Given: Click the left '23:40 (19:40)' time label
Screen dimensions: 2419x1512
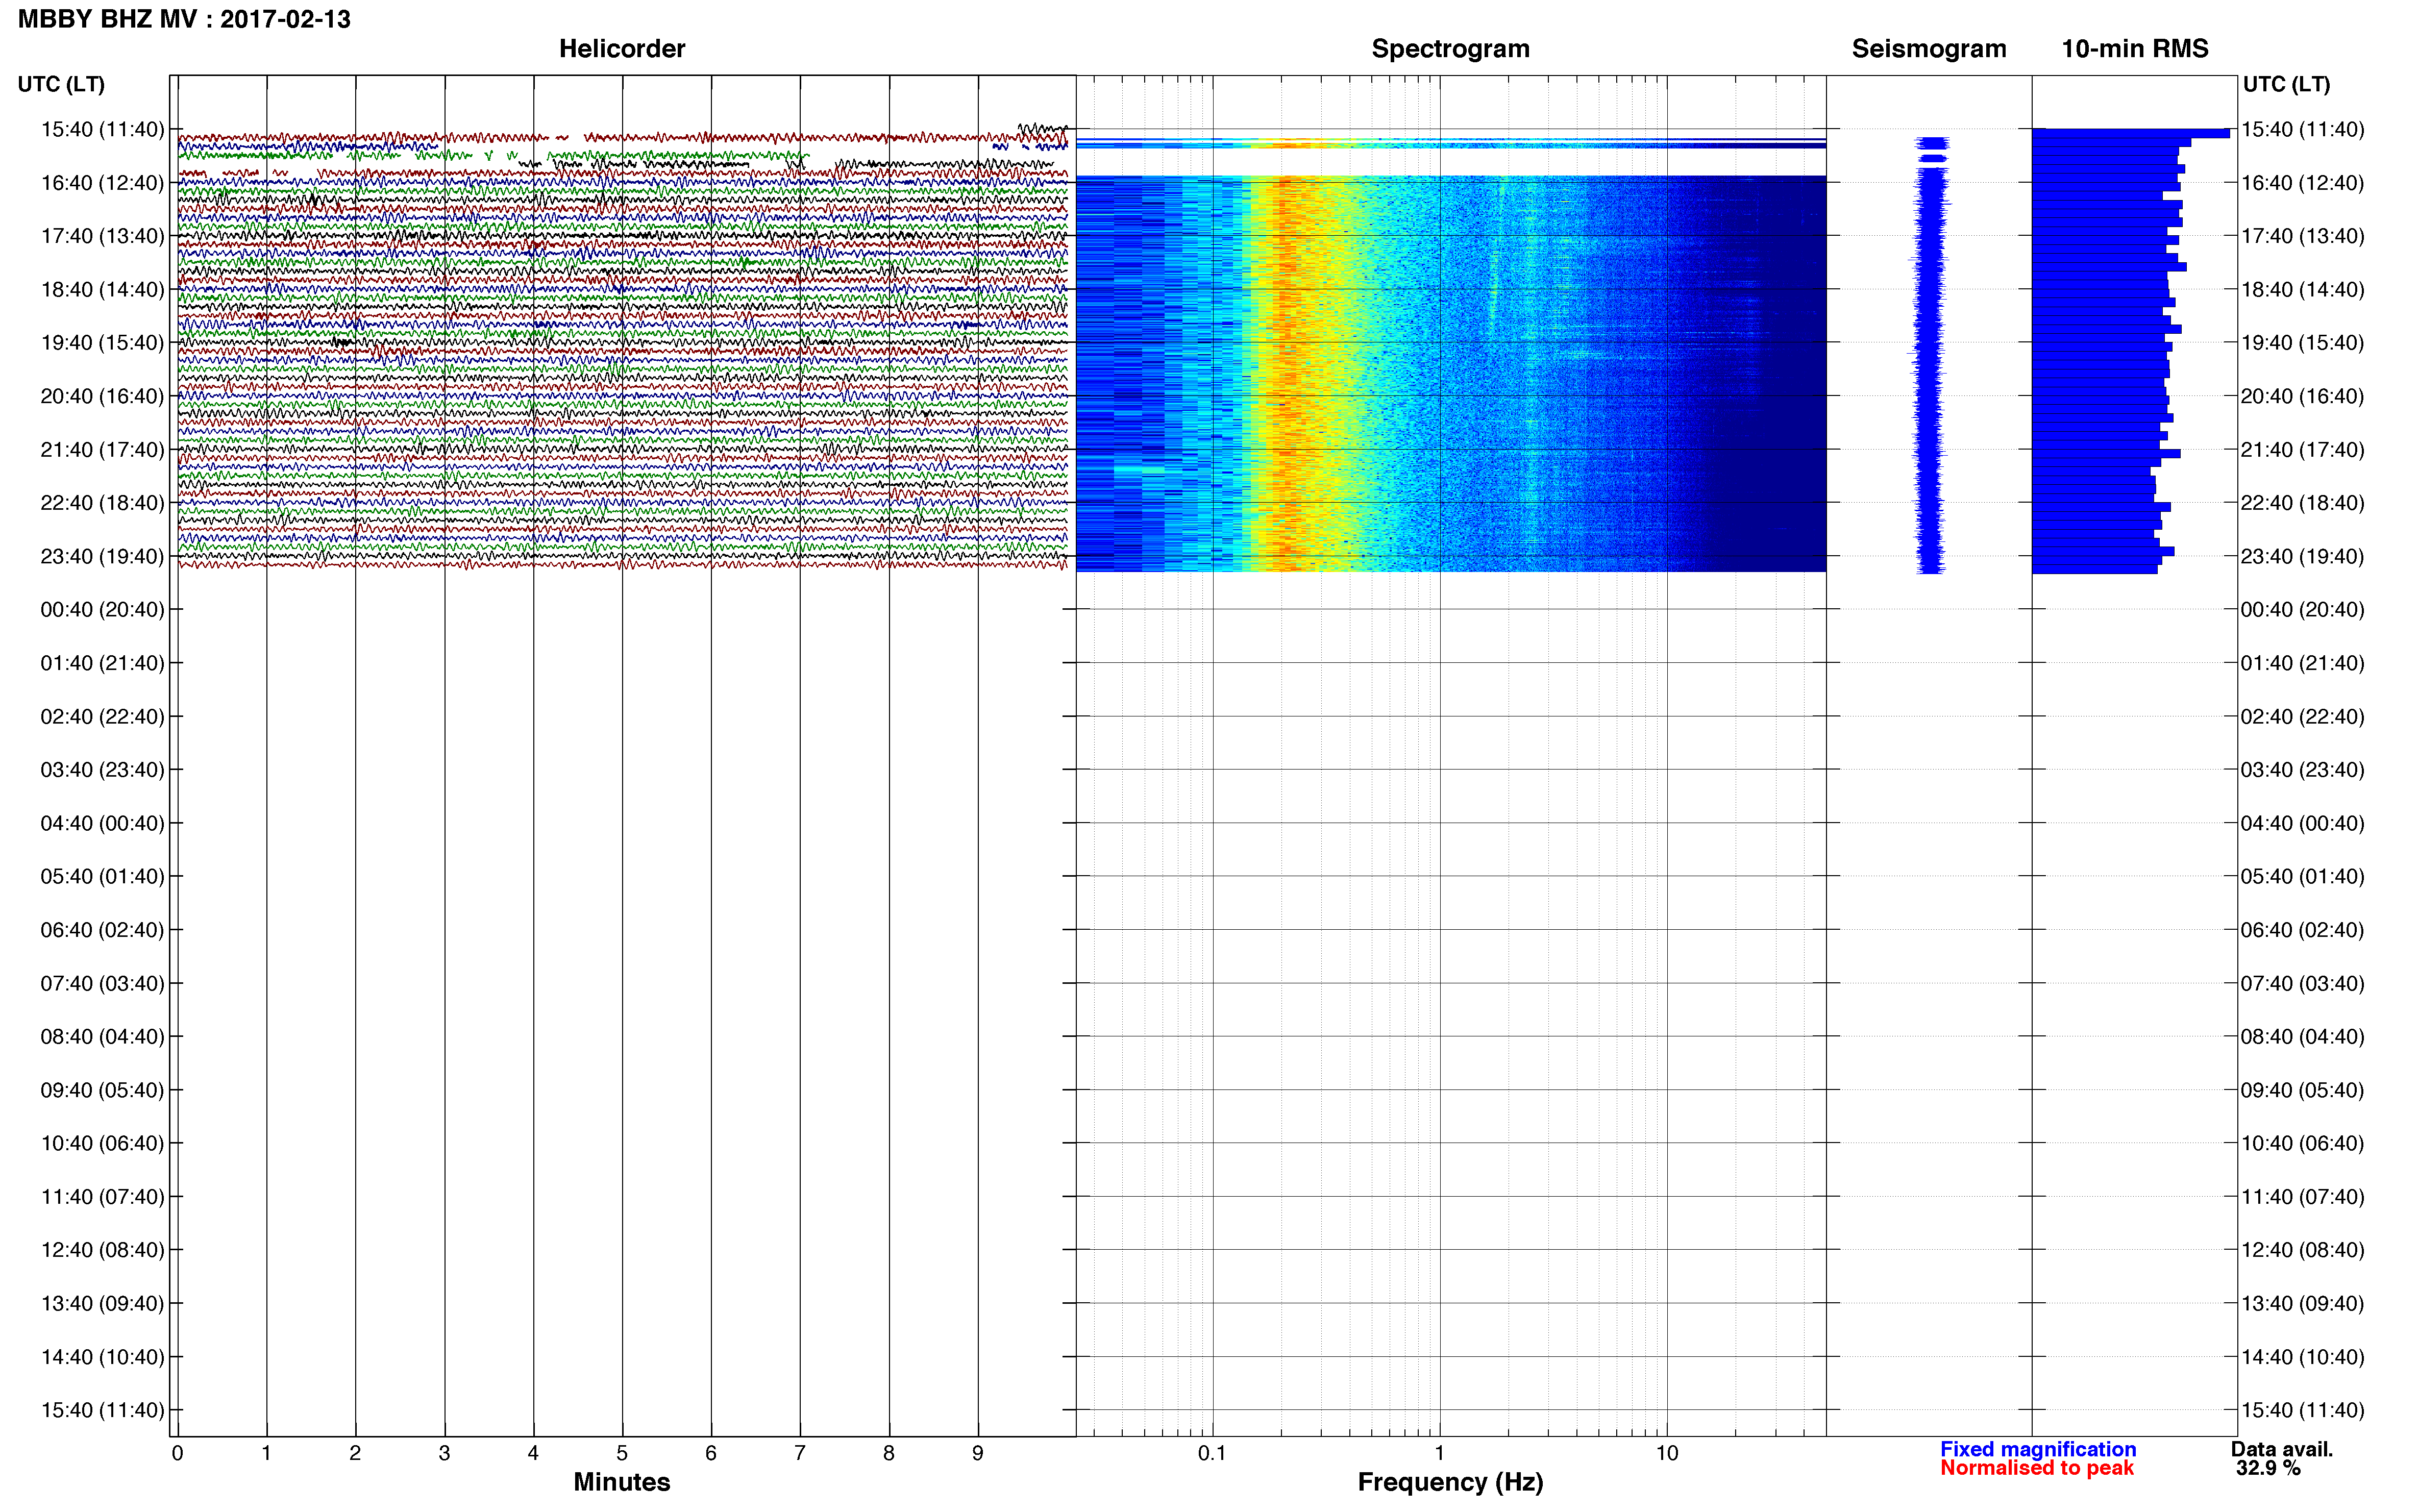Looking at the screenshot, I should [102, 556].
